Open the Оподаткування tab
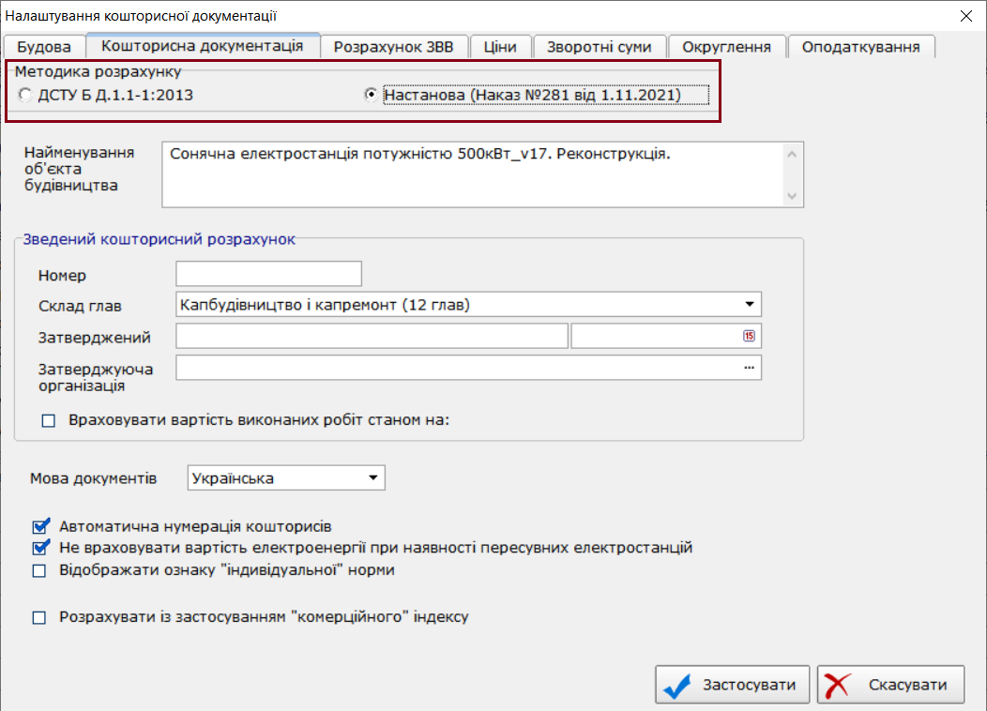The image size is (987, 711). [860, 47]
